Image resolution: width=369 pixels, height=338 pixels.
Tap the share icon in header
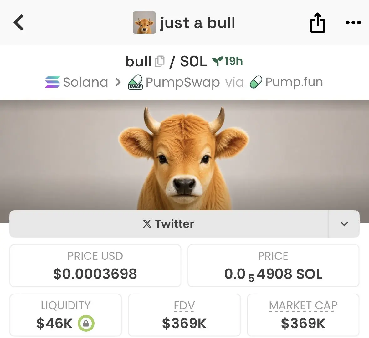click(317, 23)
